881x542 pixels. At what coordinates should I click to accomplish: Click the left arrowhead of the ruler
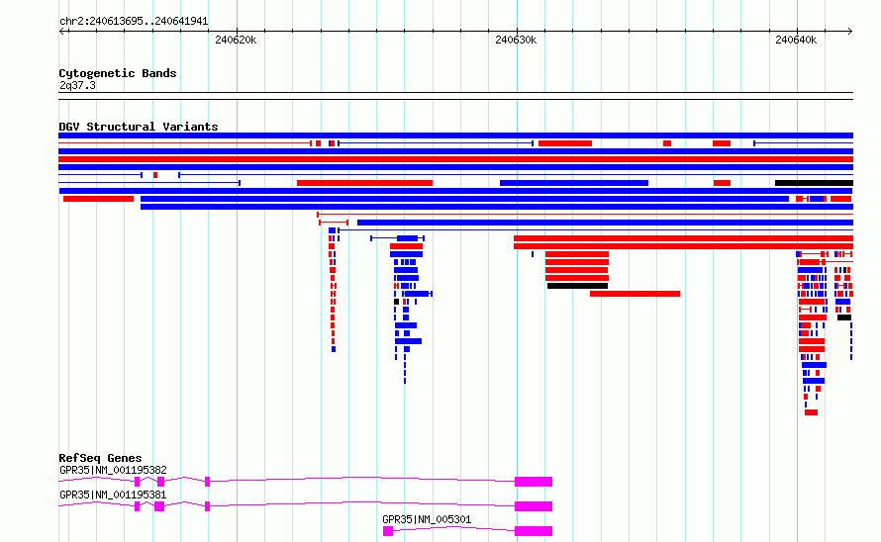point(61,32)
